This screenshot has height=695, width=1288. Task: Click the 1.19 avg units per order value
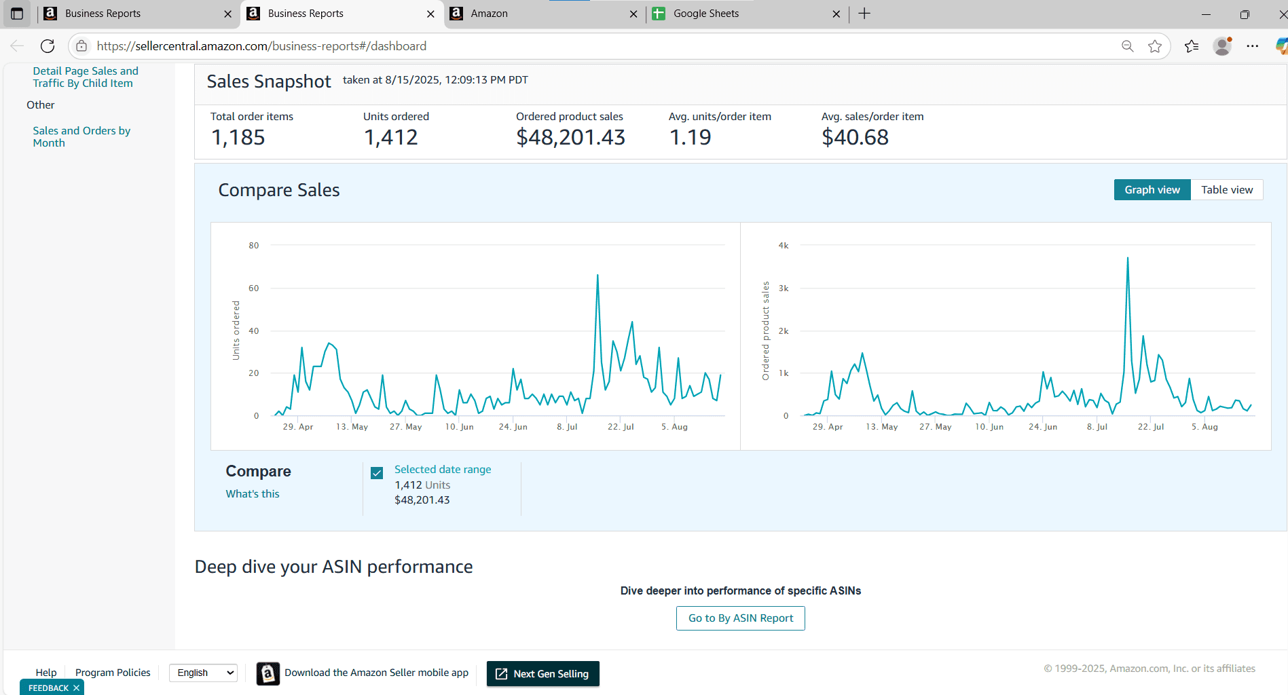(x=691, y=138)
